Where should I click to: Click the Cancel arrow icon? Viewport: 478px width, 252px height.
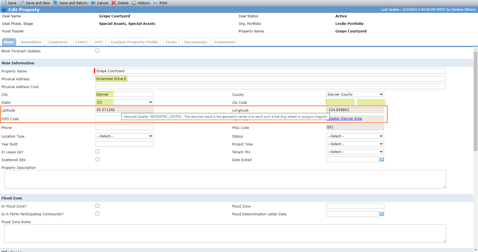93,3
